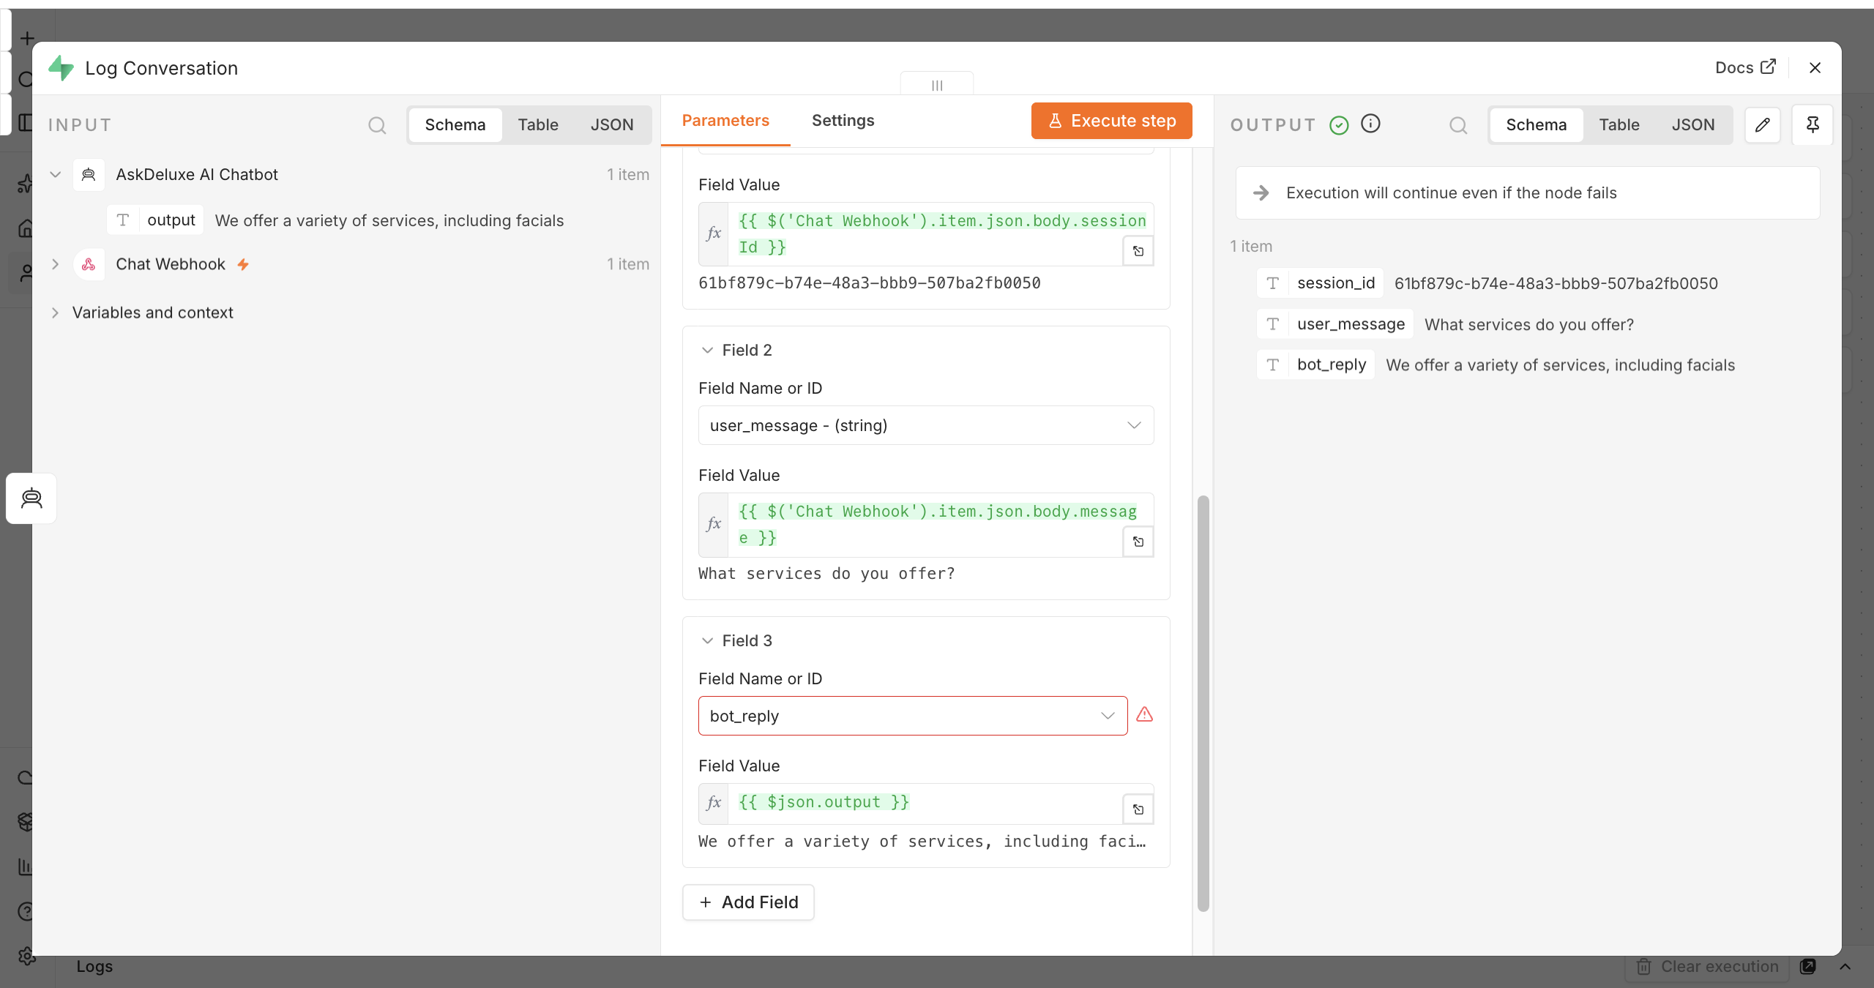This screenshot has height=988, width=1874.
Task: Switch output to JSON view
Action: [x=1692, y=124]
